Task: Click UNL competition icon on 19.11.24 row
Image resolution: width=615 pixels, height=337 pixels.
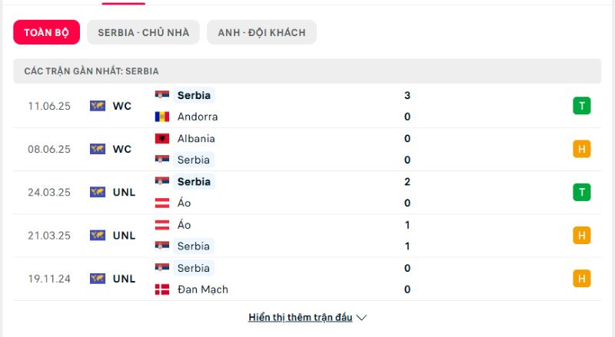Action: (97, 279)
